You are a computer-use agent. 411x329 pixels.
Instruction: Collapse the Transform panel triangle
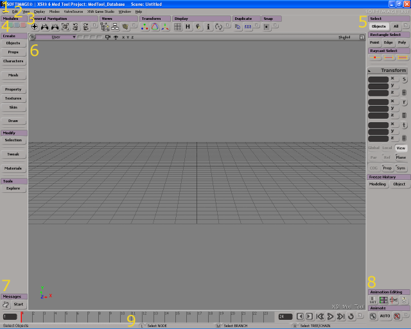369,71
